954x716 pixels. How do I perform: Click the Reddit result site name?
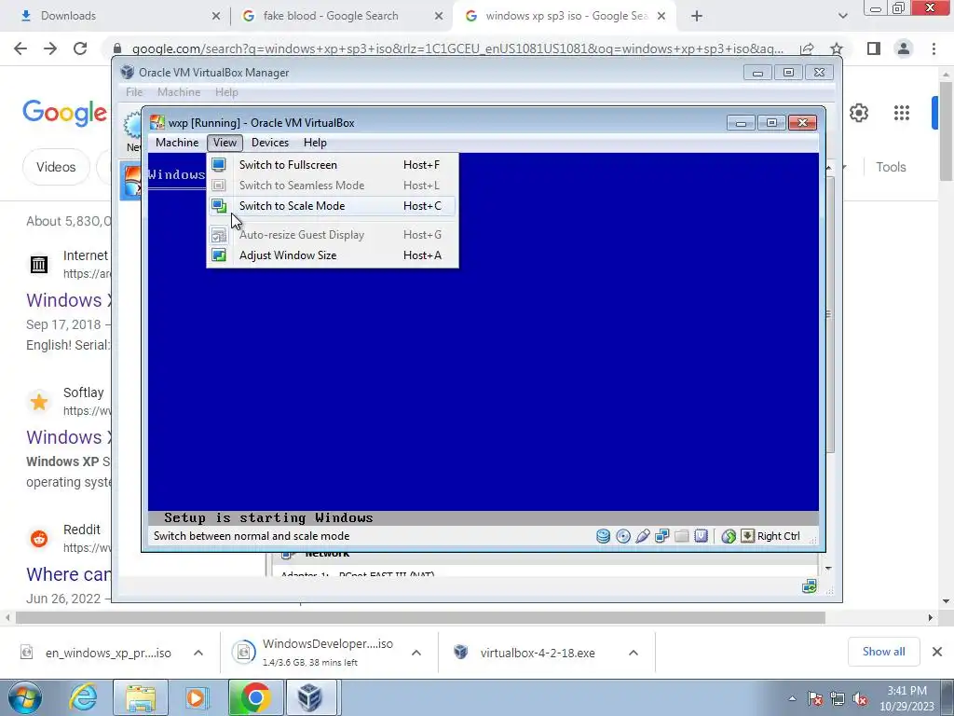coord(82,530)
